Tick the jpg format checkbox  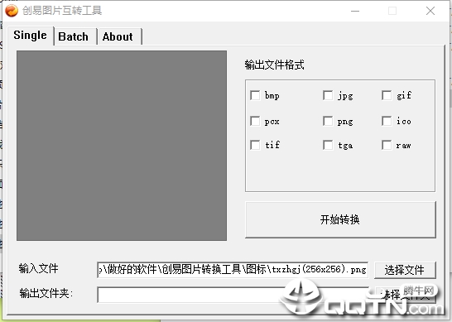pos(328,95)
